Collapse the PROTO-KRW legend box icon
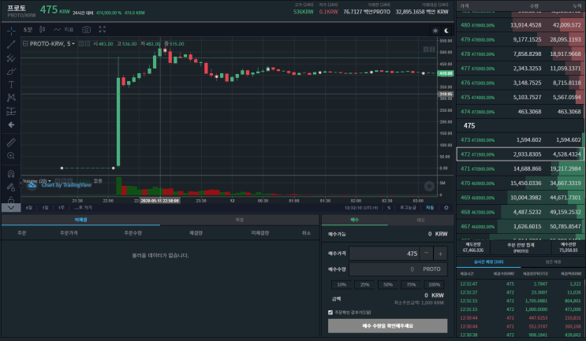This screenshot has height=341, width=586. tap(25, 43)
